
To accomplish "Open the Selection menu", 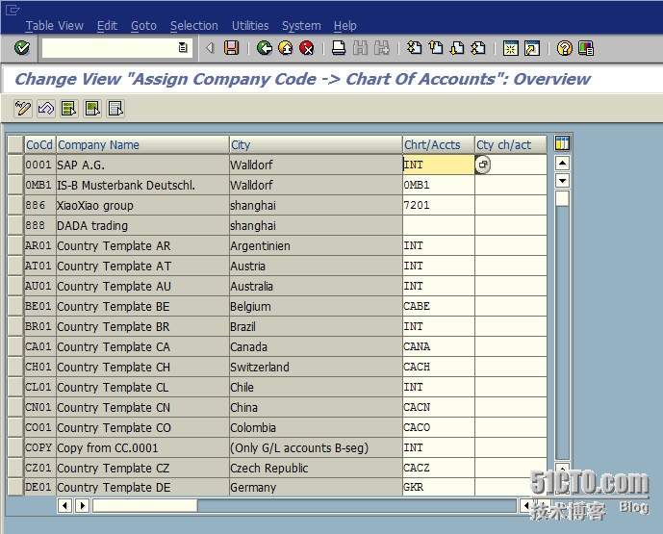I will click(194, 26).
